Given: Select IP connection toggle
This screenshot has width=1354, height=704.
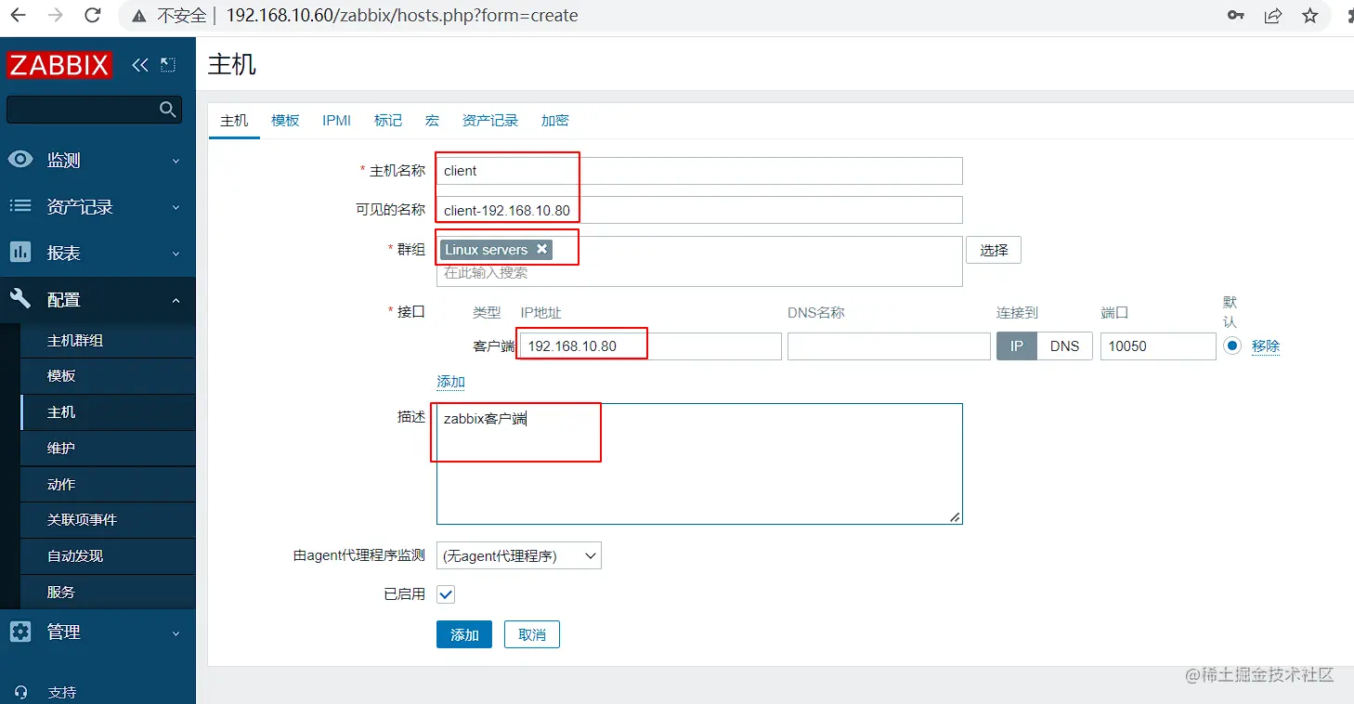Looking at the screenshot, I should coord(1017,346).
